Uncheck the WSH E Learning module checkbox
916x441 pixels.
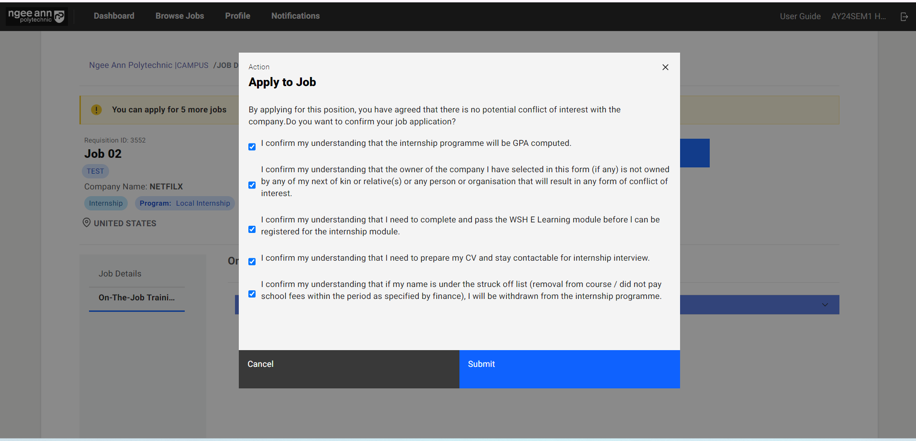(252, 229)
